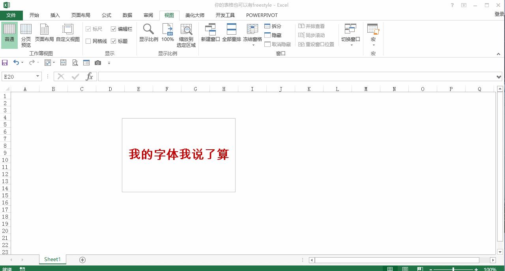Switch to the 开发工具 ribbon tab
Screen dimensions: 505x271
click(x=225, y=15)
